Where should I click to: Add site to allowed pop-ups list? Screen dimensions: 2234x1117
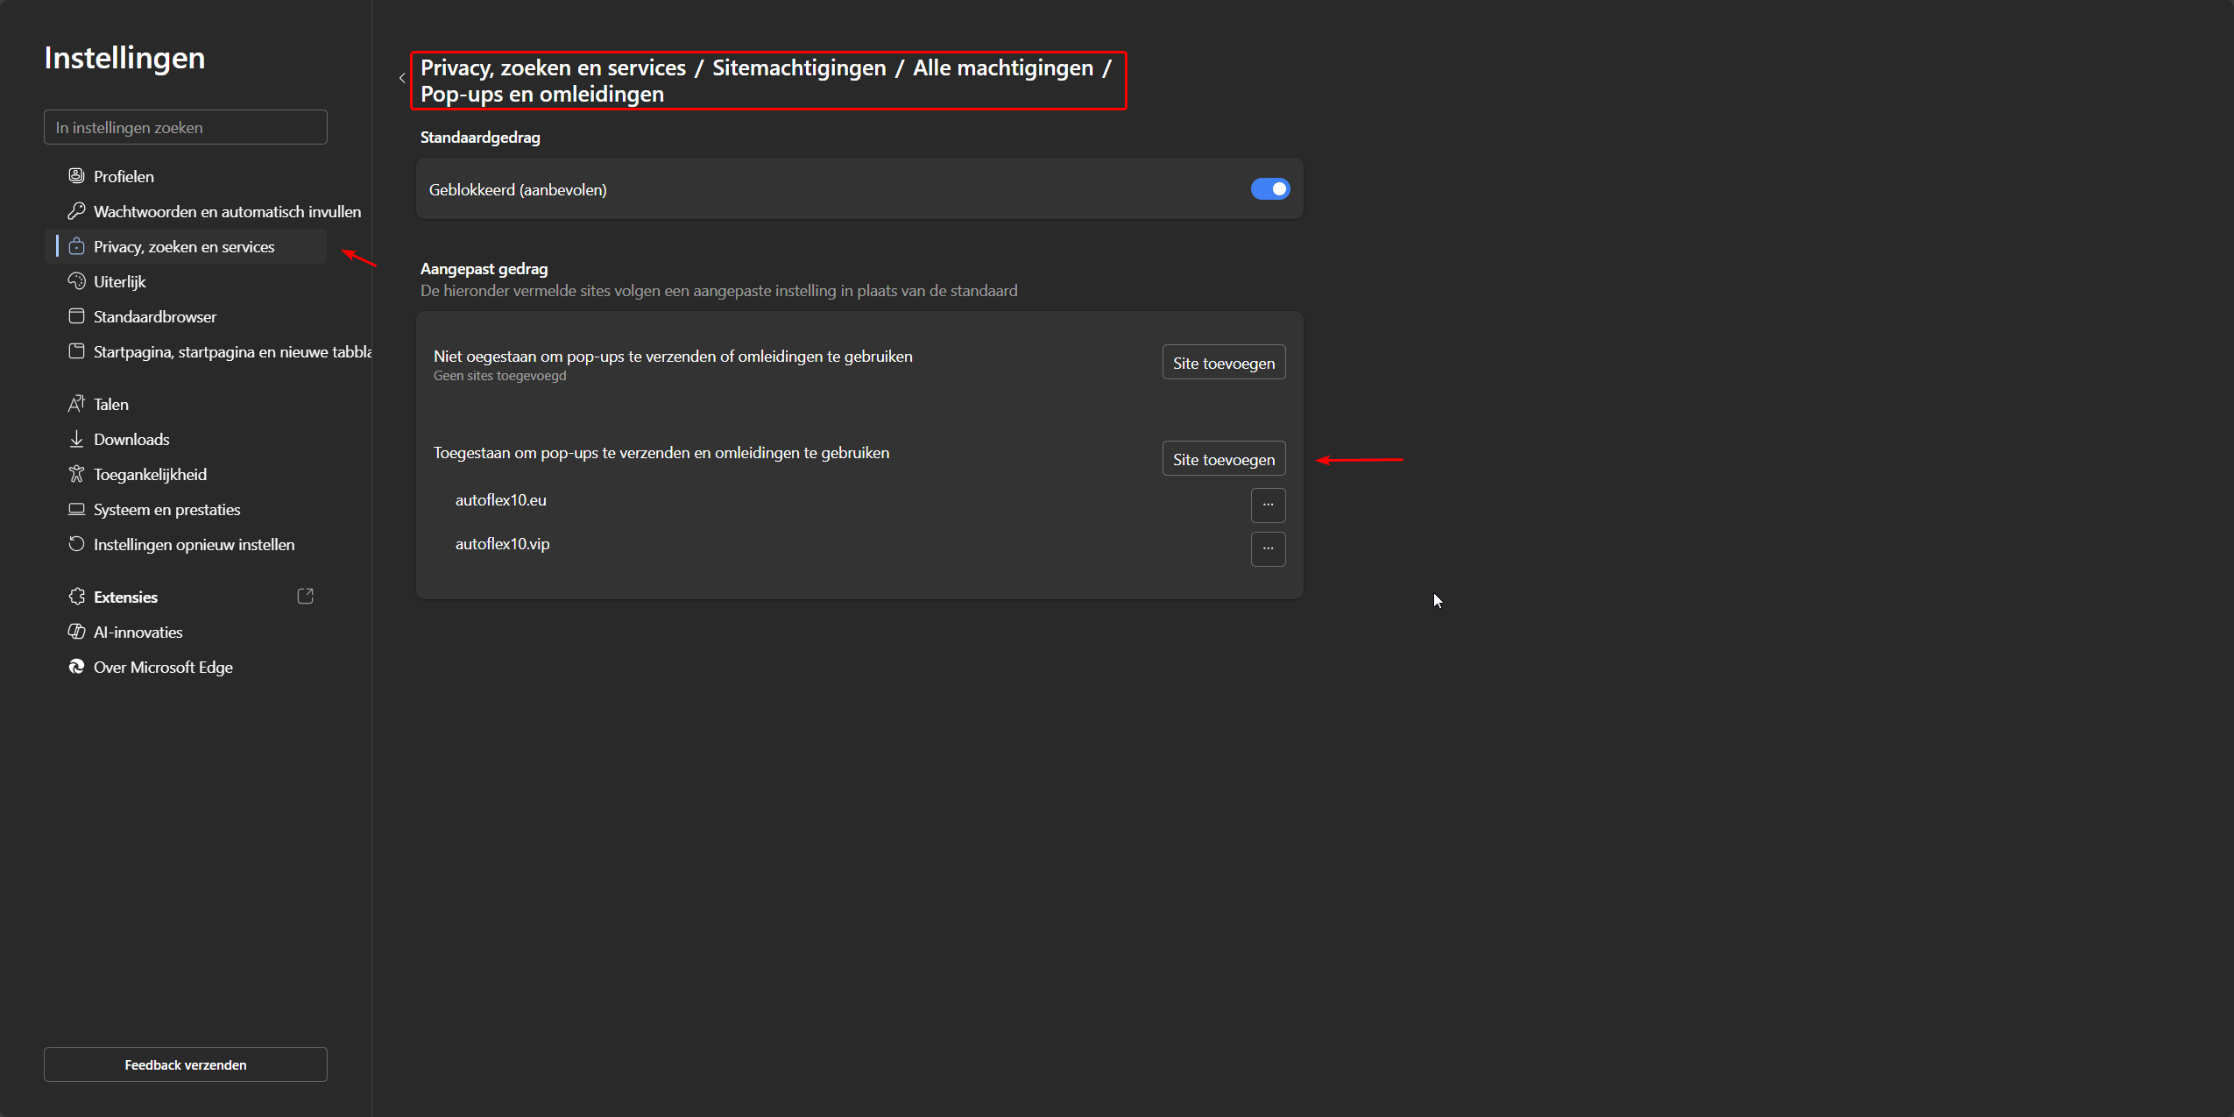1223,459
